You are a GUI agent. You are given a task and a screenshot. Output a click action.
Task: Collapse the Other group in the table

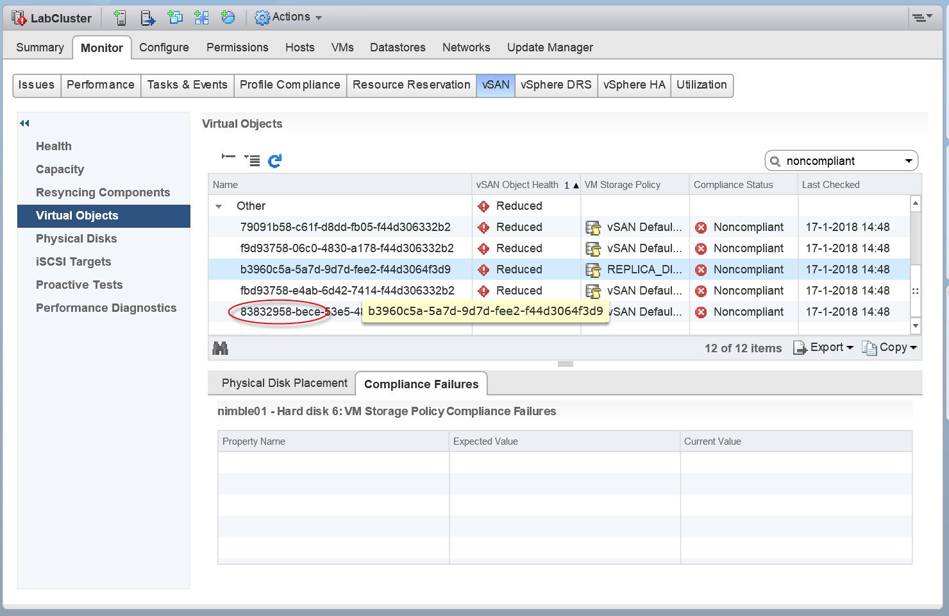pyautogui.click(x=219, y=207)
